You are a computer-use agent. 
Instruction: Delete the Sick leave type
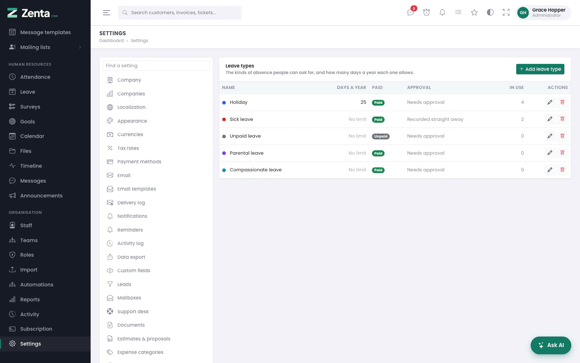tap(562, 119)
